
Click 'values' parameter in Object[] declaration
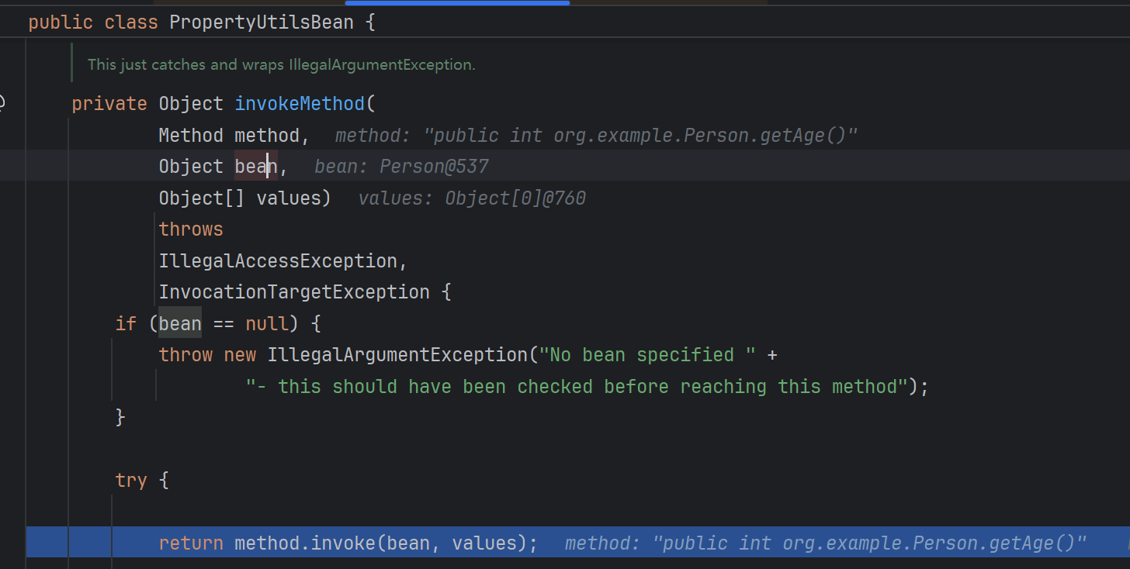(288, 198)
